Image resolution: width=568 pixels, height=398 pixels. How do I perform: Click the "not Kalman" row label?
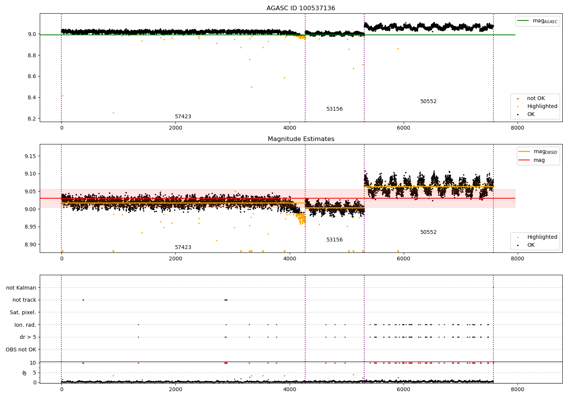21,288
